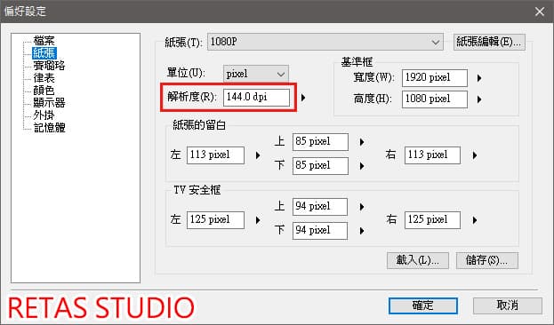Open the 賽璐珞 preferences category
The height and width of the screenshot is (325, 554).
click(49, 66)
